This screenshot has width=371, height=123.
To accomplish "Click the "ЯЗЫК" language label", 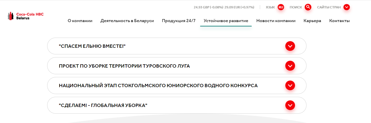I will (x=270, y=7).
